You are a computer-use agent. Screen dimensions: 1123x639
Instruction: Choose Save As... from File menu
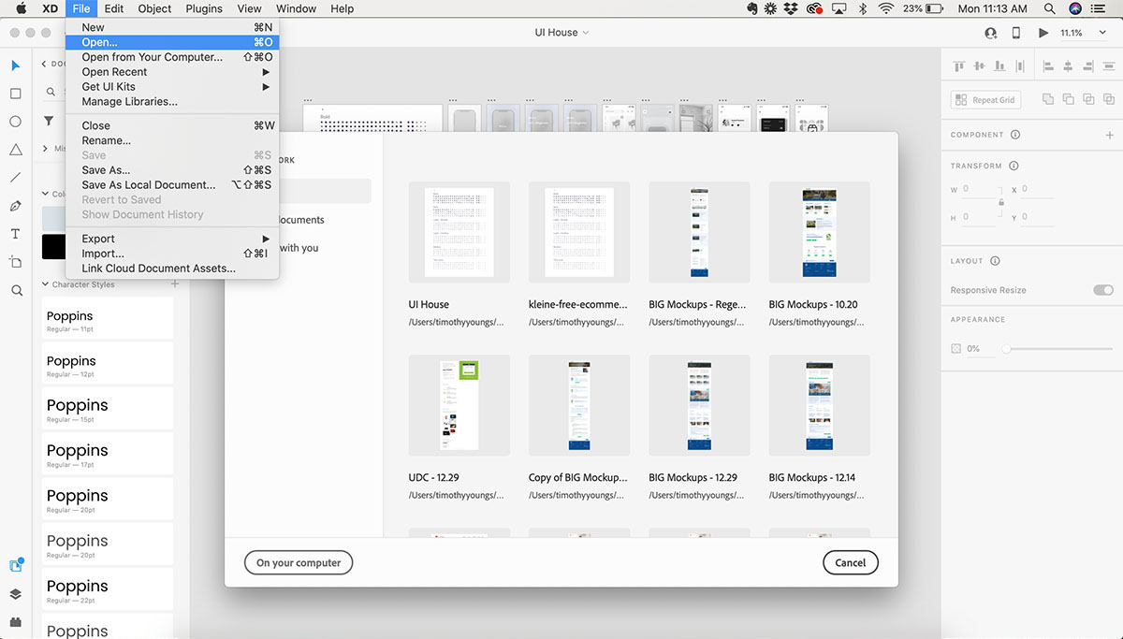coord(106,170)
